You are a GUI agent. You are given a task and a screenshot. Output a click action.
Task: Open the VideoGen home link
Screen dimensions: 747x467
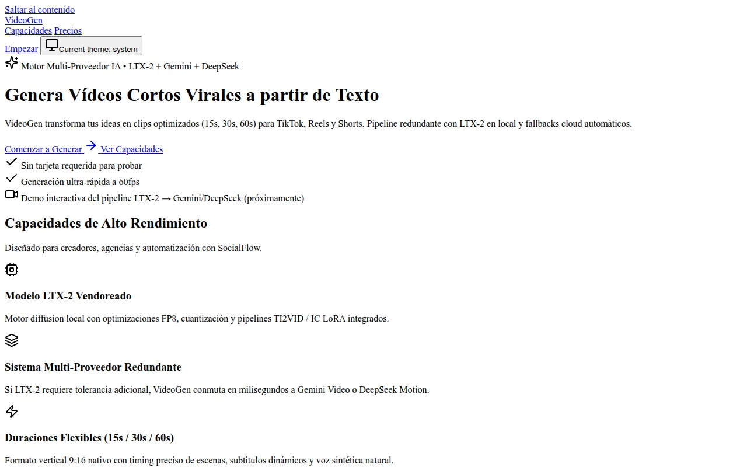[x=23, y=20]
